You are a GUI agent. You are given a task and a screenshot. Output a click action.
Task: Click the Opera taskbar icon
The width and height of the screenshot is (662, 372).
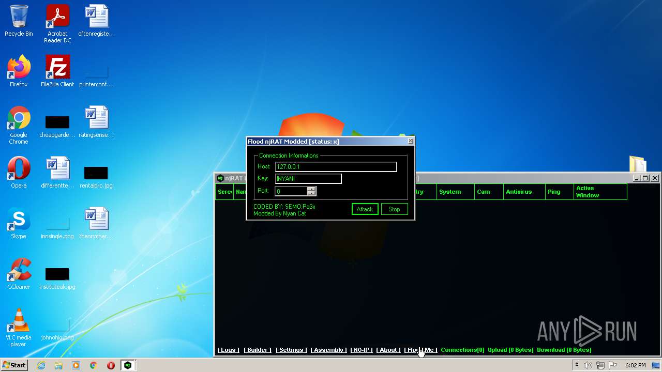(x=111, y=365)
